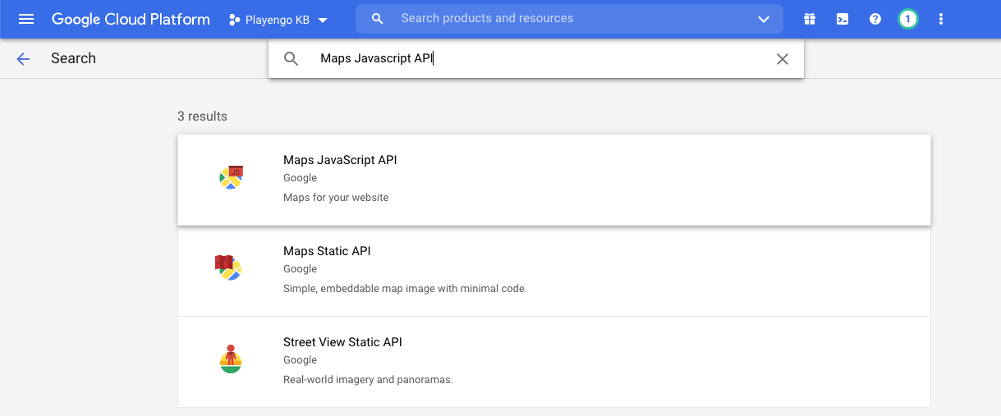Open the Maps Static API result

[554, 271]
